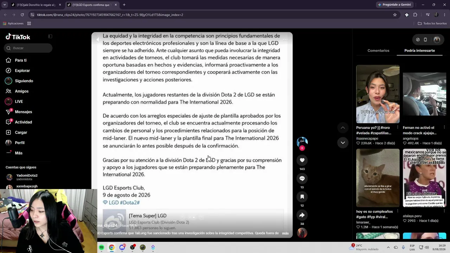Visit the lenarawr_ profile link
The image size is (450, 253).
pos(364,222)
